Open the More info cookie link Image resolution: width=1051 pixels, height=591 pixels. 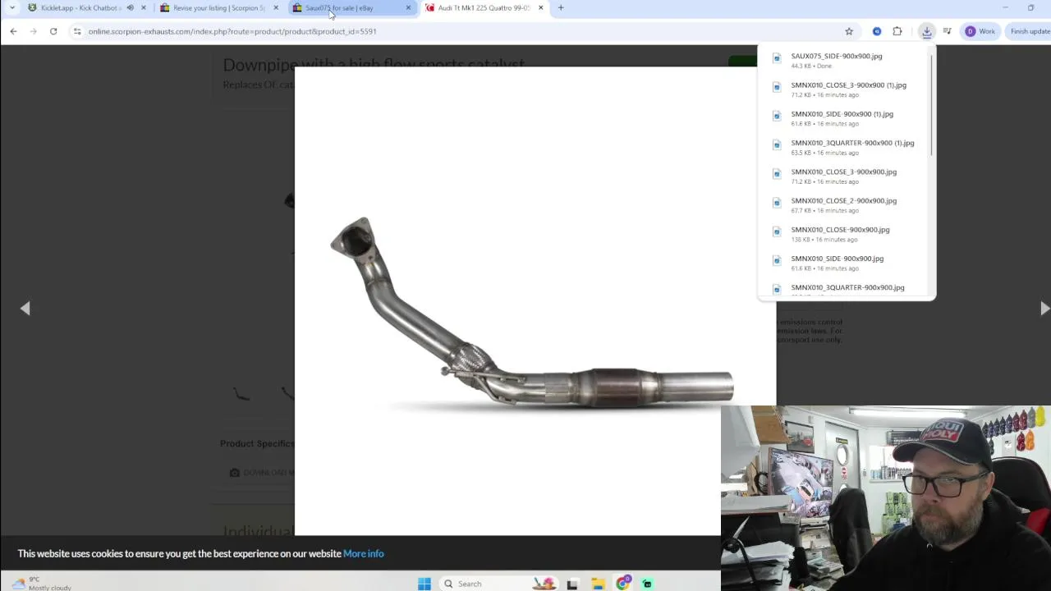click(x=363, y=553)
